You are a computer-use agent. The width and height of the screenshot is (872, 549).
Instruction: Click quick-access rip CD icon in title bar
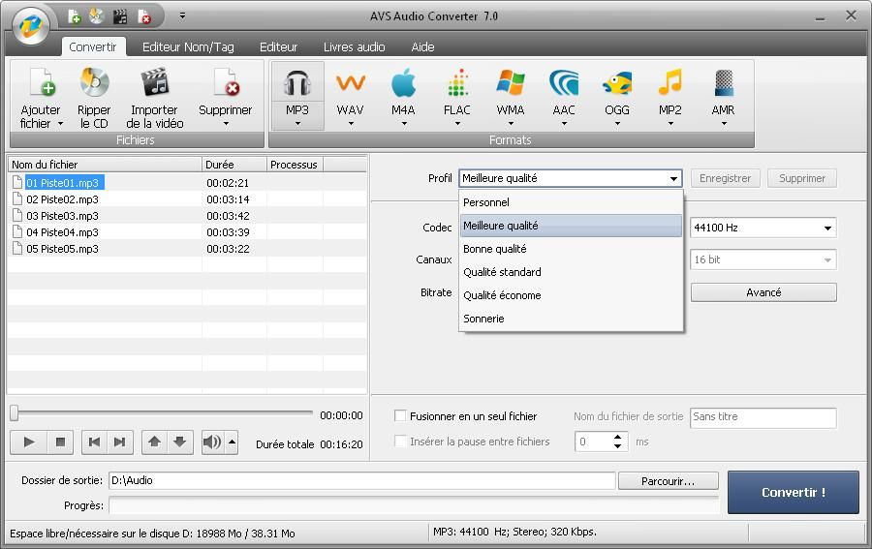tap(97, 16)
